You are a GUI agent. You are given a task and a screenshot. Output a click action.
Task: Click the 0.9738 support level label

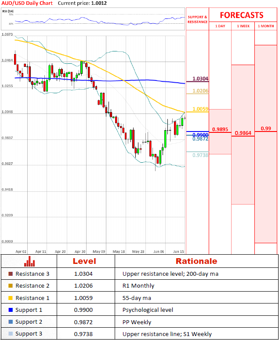pos(200,155)
